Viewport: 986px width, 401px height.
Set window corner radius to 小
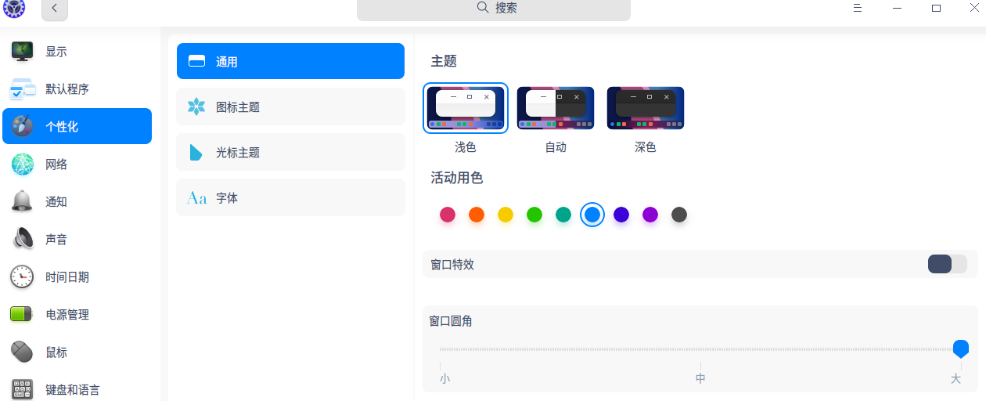[x=444, y=378]
